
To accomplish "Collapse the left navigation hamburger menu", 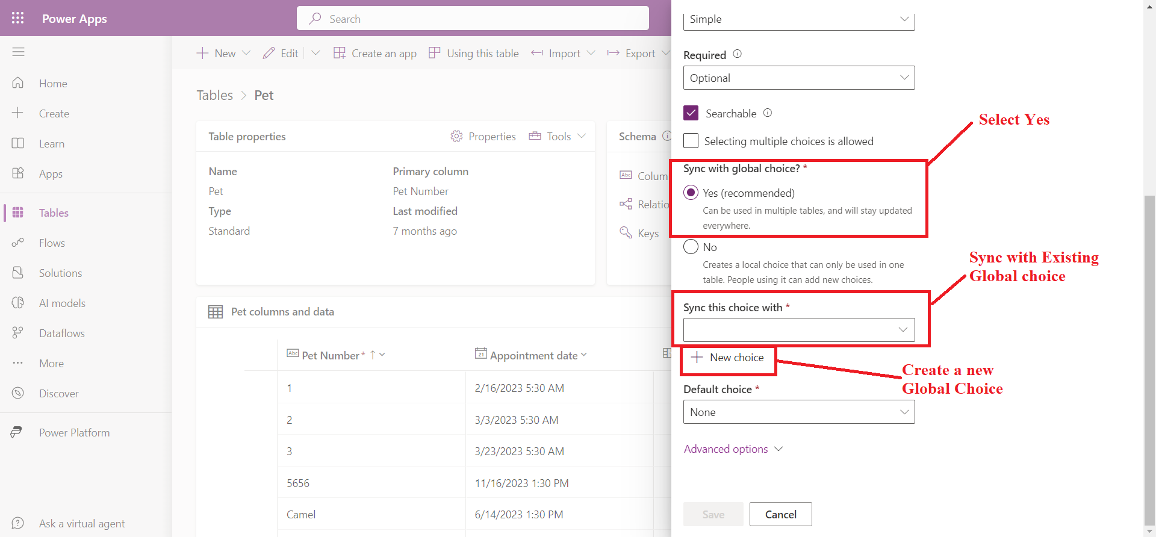I will [18, 52].
